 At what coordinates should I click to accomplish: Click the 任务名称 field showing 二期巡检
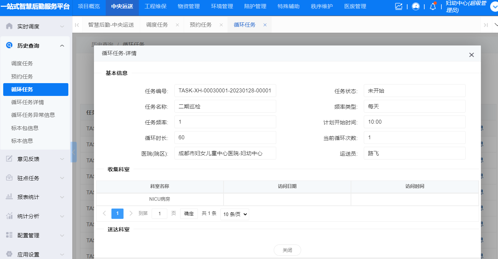(225, 106)
